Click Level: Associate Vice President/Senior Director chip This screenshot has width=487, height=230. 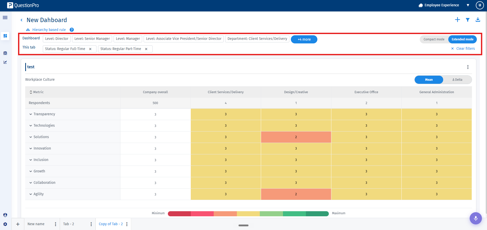184,39
